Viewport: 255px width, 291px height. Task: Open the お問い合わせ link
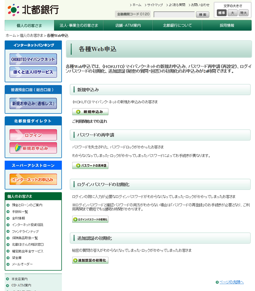point(200,5)
